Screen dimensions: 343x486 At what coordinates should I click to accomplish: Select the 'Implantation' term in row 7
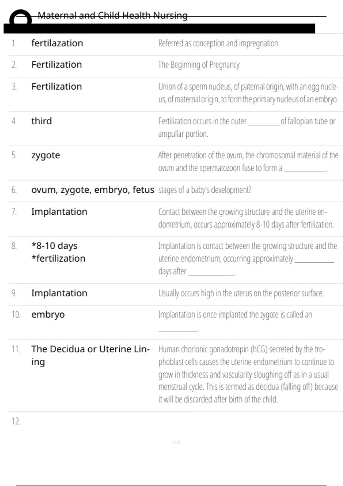[x=59, y=212]
